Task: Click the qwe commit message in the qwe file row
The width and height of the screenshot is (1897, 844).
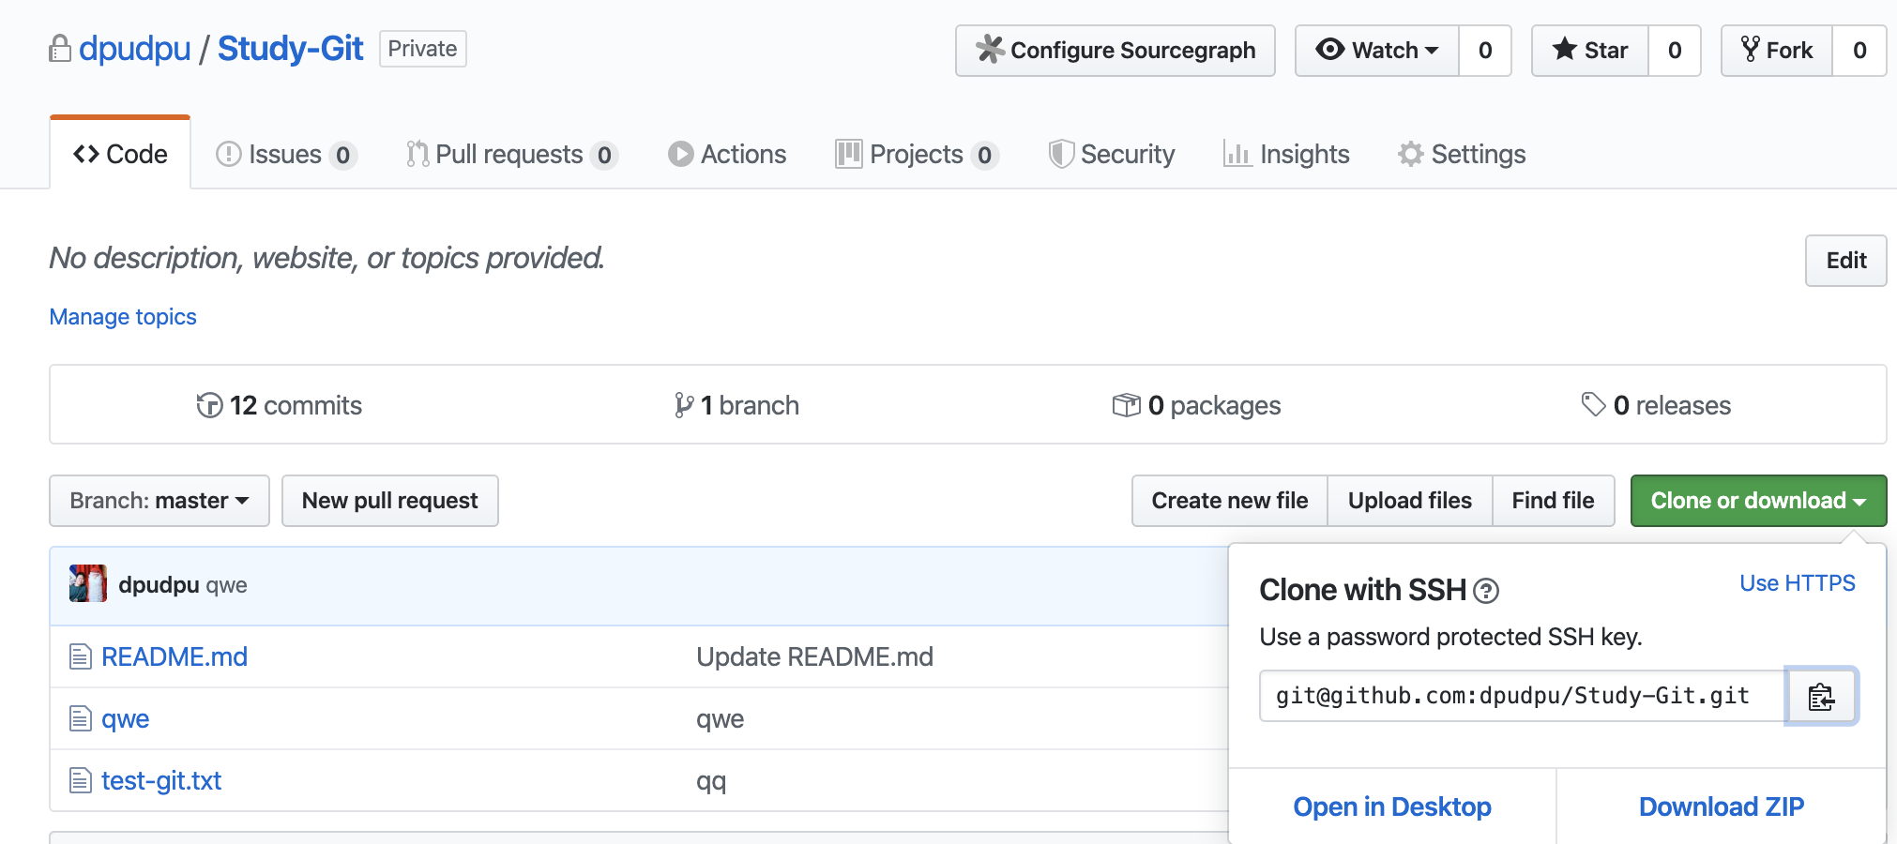Action: tap(721, 719)
